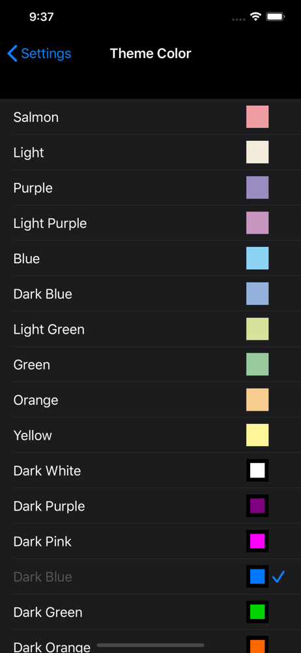301x653 pixels.
Task: Click the blue checkmark on Dark Blue
Action: click(279, 577)
